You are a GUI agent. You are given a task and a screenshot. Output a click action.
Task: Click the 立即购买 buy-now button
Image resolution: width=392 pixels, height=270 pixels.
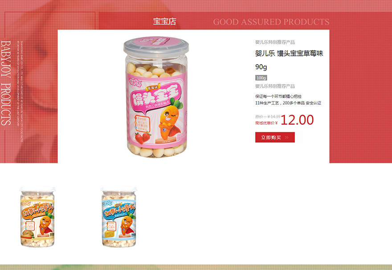coord(275,137)
